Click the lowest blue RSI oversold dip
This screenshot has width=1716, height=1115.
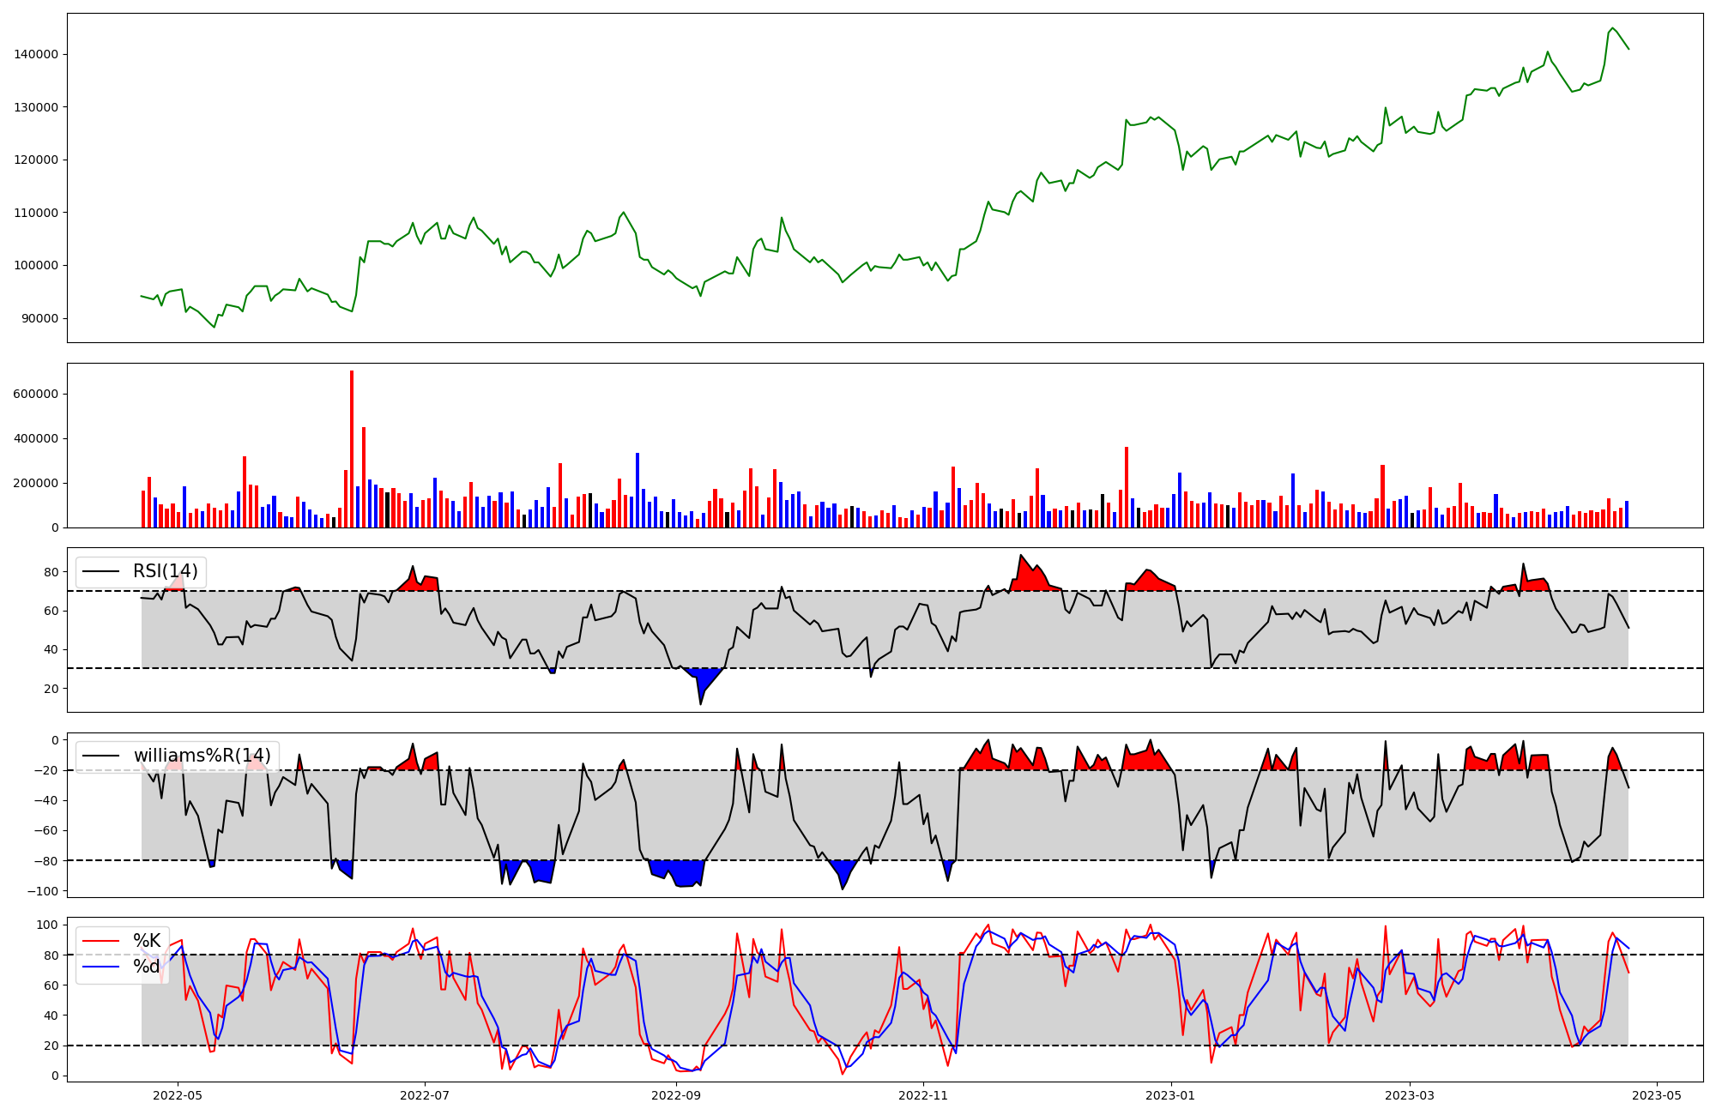[x=701, y=693]
